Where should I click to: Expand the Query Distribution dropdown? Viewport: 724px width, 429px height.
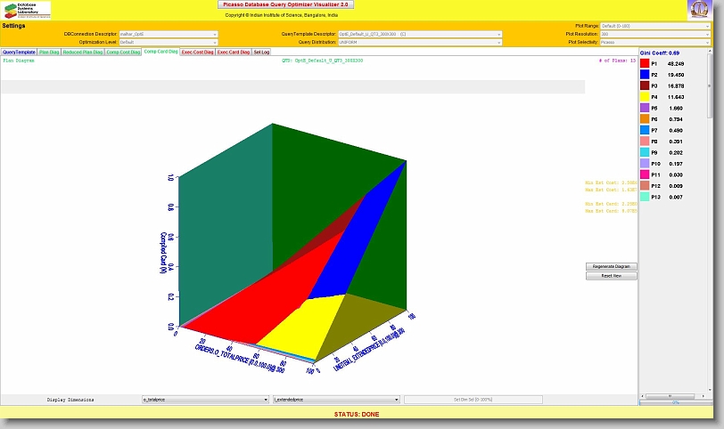pos(419,42)
